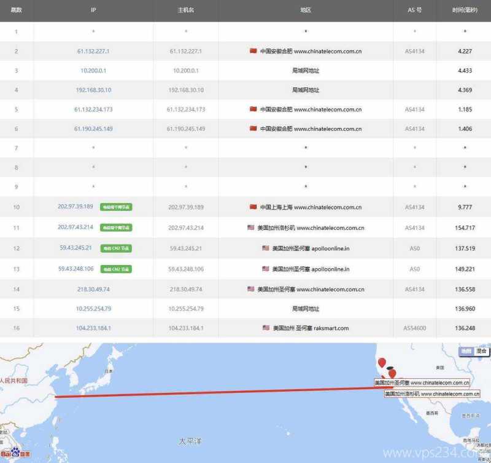Viewport: 491px width, 463px height.
Task: Click the US flag icon next to raksmart.com
Action: tap(266, 328)
